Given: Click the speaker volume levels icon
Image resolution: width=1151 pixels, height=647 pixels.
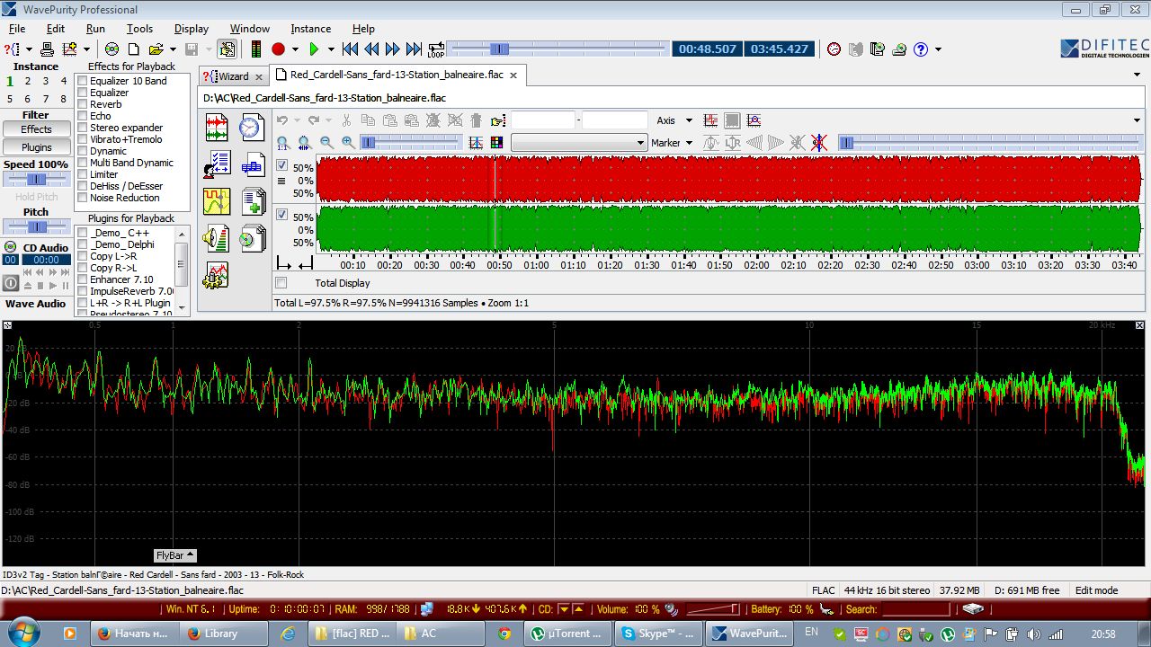Looking at the screenshot, I should click(x=217, y=238).
